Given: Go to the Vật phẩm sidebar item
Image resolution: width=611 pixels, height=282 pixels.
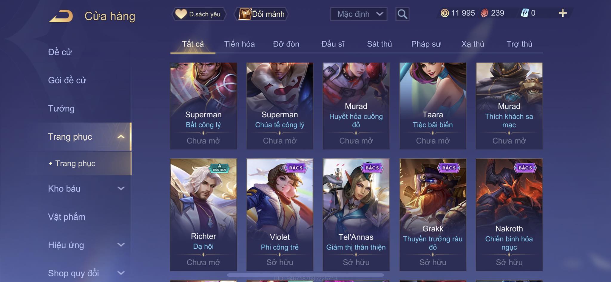Looking at the screenshot, I should click(x=67, y=217).
